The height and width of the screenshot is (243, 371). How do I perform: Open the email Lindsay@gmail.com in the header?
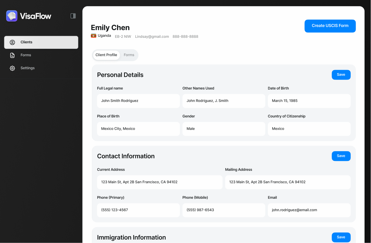(x=152, y=36)
